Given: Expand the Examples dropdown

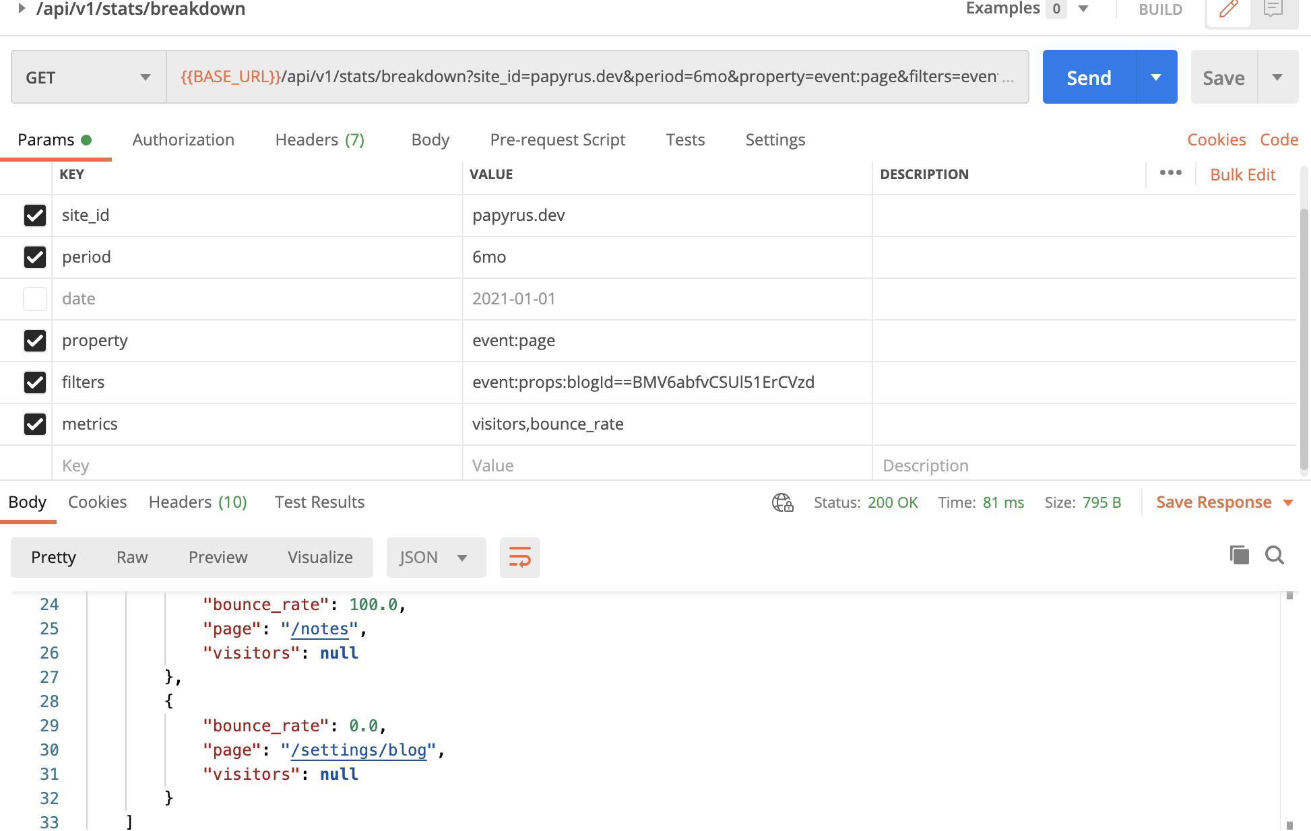Looking at the screenshot, I should [x=1083, y=9].
